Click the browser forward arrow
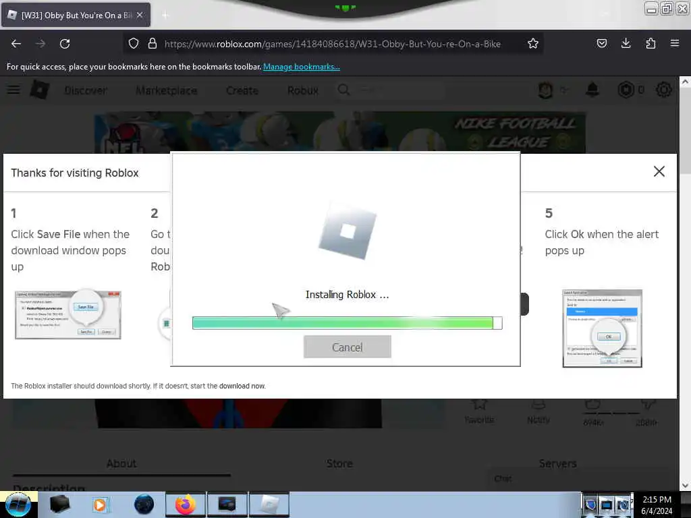 coord(40,44)
